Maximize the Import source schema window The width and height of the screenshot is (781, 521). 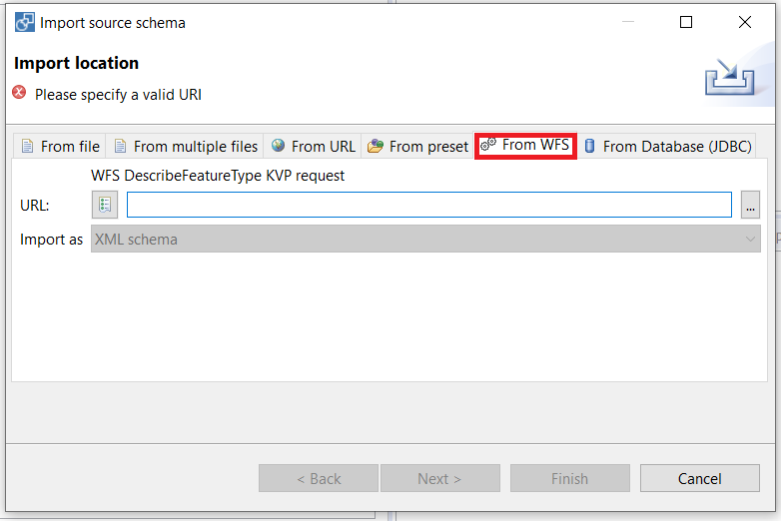686,22
